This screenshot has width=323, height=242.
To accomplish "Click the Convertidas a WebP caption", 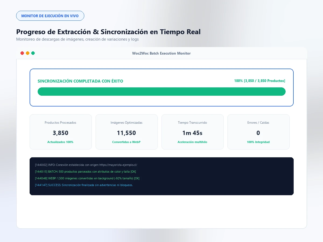I will coord(127,142).
